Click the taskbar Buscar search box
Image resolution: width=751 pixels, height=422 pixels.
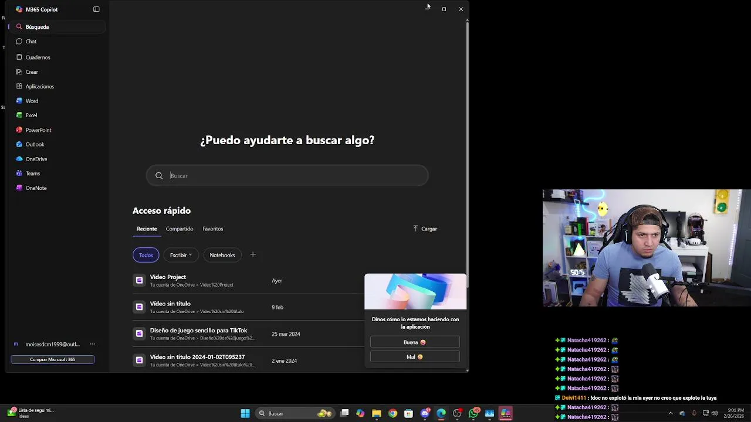click(x=296, y=414)
